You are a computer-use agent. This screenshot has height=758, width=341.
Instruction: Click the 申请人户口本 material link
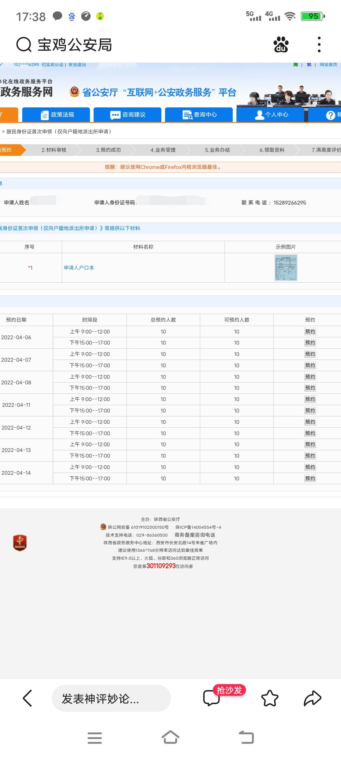click(79, 268)
